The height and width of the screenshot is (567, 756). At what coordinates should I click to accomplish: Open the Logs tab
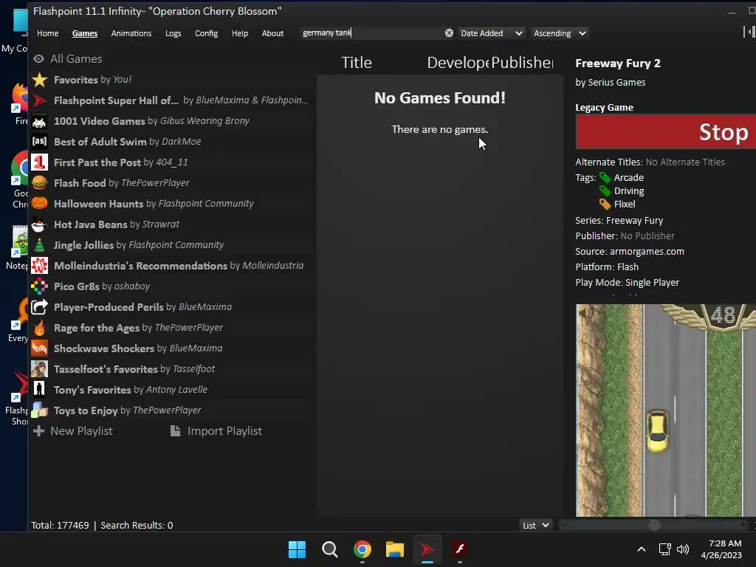click(173, 33)
